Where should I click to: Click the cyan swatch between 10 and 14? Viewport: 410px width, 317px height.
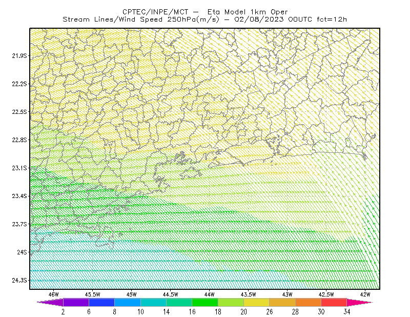(x=153, y=302)
